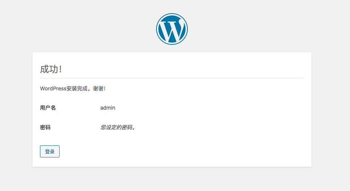Image resolution: width=350 pixels, height=191 pixels.
Task: Click the divider line under 成功! heading
Action: (172, 78)
